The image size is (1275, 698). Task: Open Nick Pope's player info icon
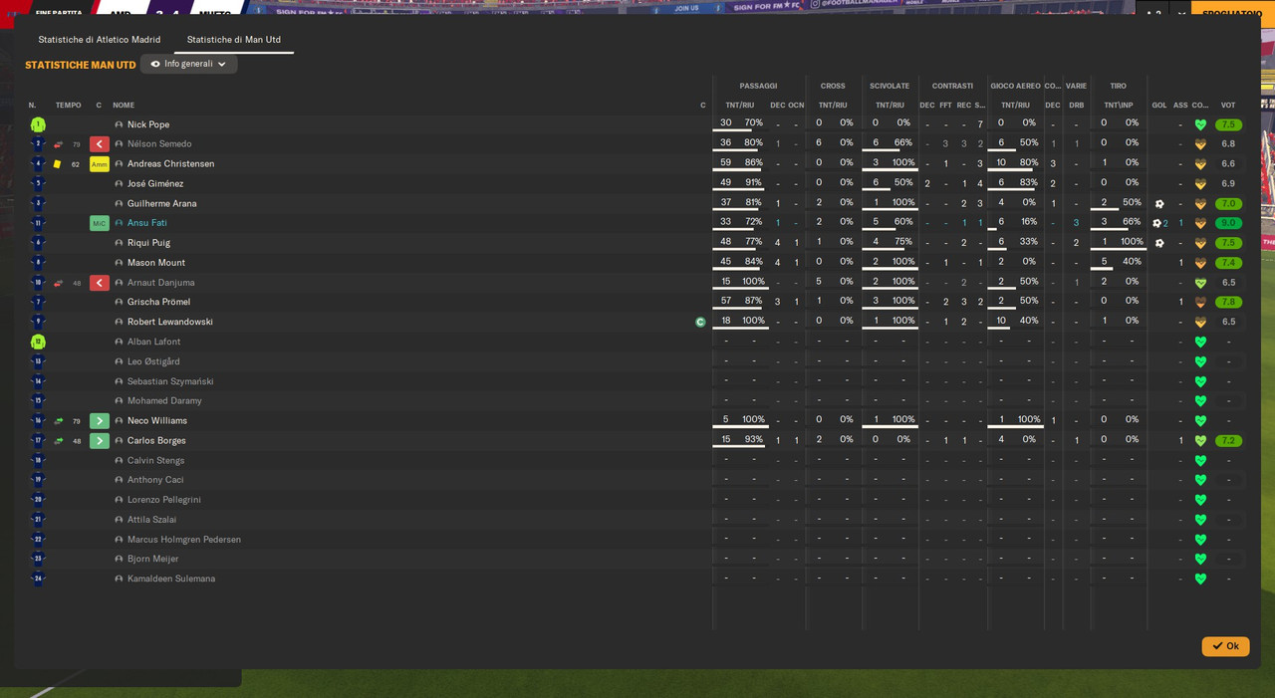119,124
